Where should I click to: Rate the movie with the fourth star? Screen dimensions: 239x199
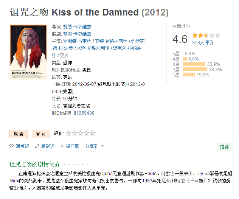click(87, 133)
